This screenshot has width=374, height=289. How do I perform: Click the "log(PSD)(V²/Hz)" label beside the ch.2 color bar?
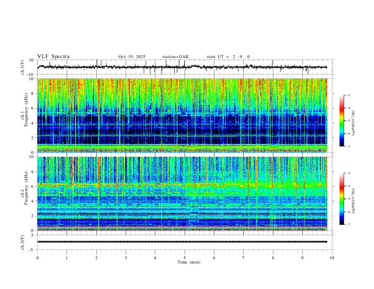click(353, 201)
